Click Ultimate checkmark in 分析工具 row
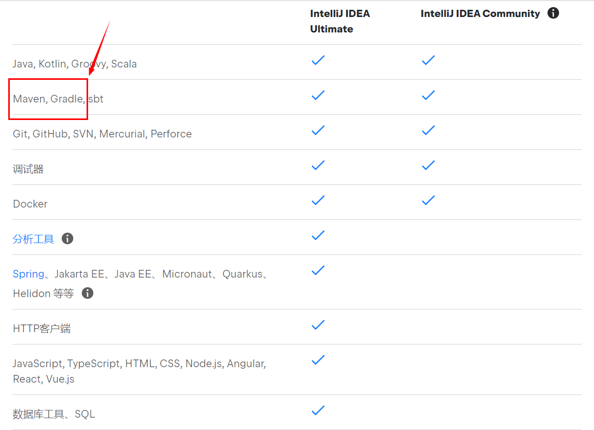The image size is (594, 430). pos(318,235)
